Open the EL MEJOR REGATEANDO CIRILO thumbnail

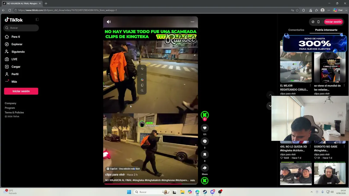296,67
